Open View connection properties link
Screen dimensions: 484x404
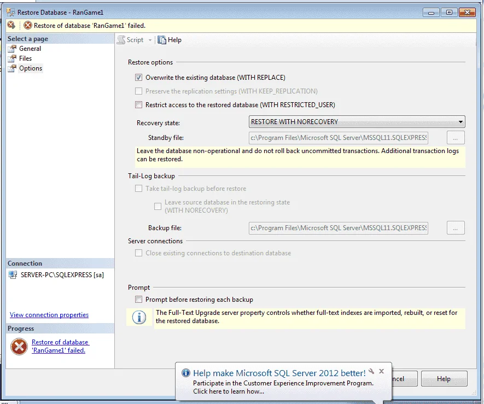[49, 315]
